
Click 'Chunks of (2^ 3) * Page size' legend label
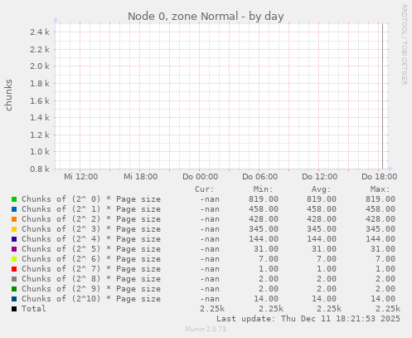pyautogui.click(x=91, y=229)
